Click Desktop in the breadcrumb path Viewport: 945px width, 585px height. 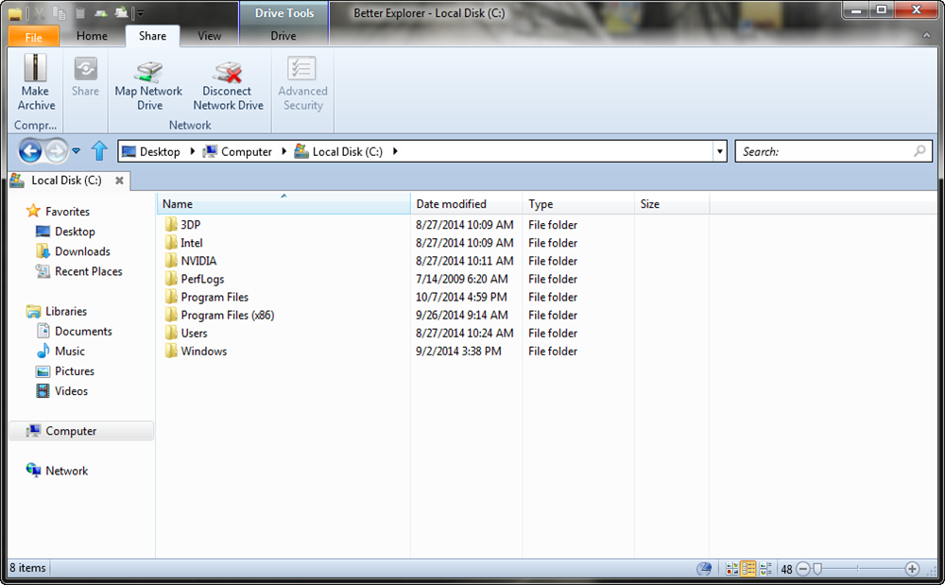coord(160,152)
